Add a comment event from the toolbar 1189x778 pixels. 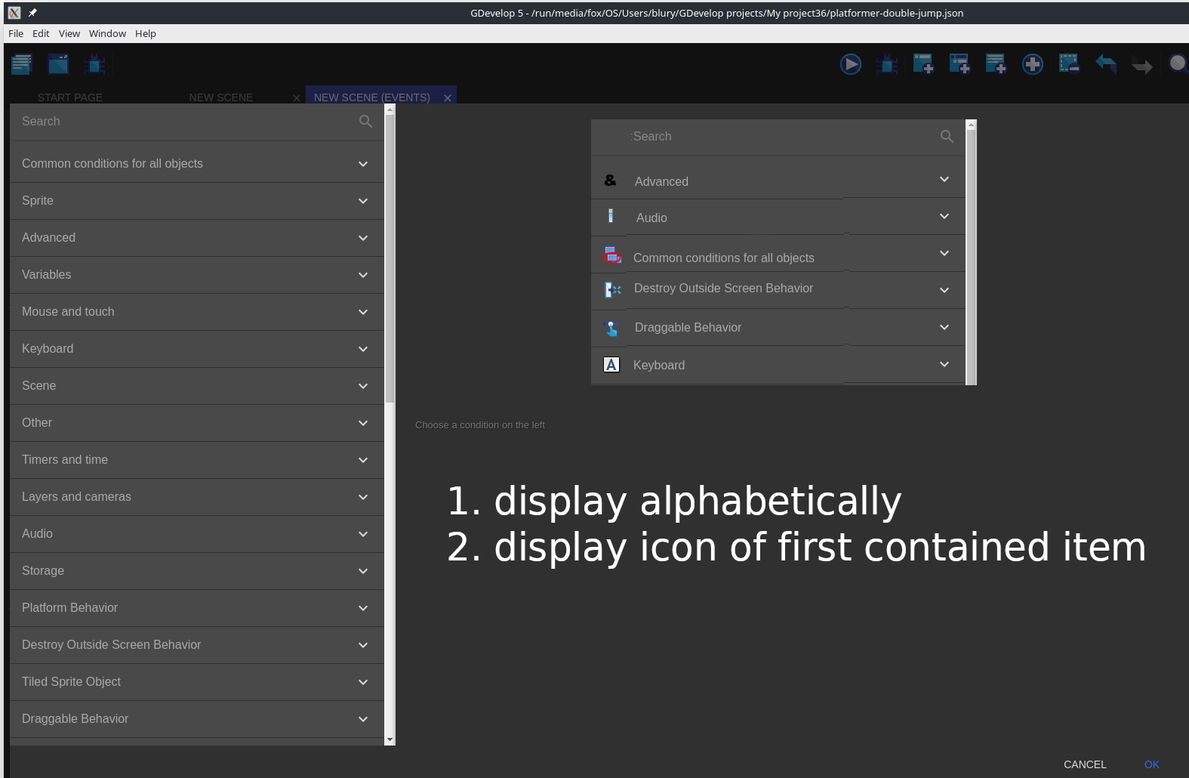pyautogui.click(x=996, y=64)
